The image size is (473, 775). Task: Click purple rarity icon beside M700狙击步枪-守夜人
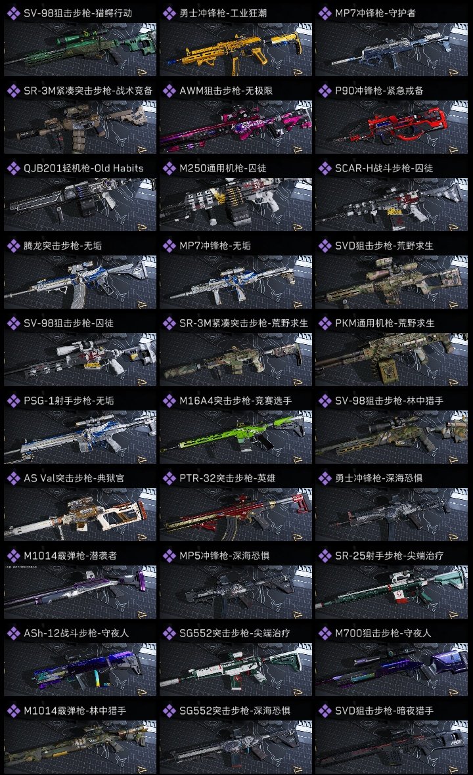pyautogui.click(x=325, y=633)
